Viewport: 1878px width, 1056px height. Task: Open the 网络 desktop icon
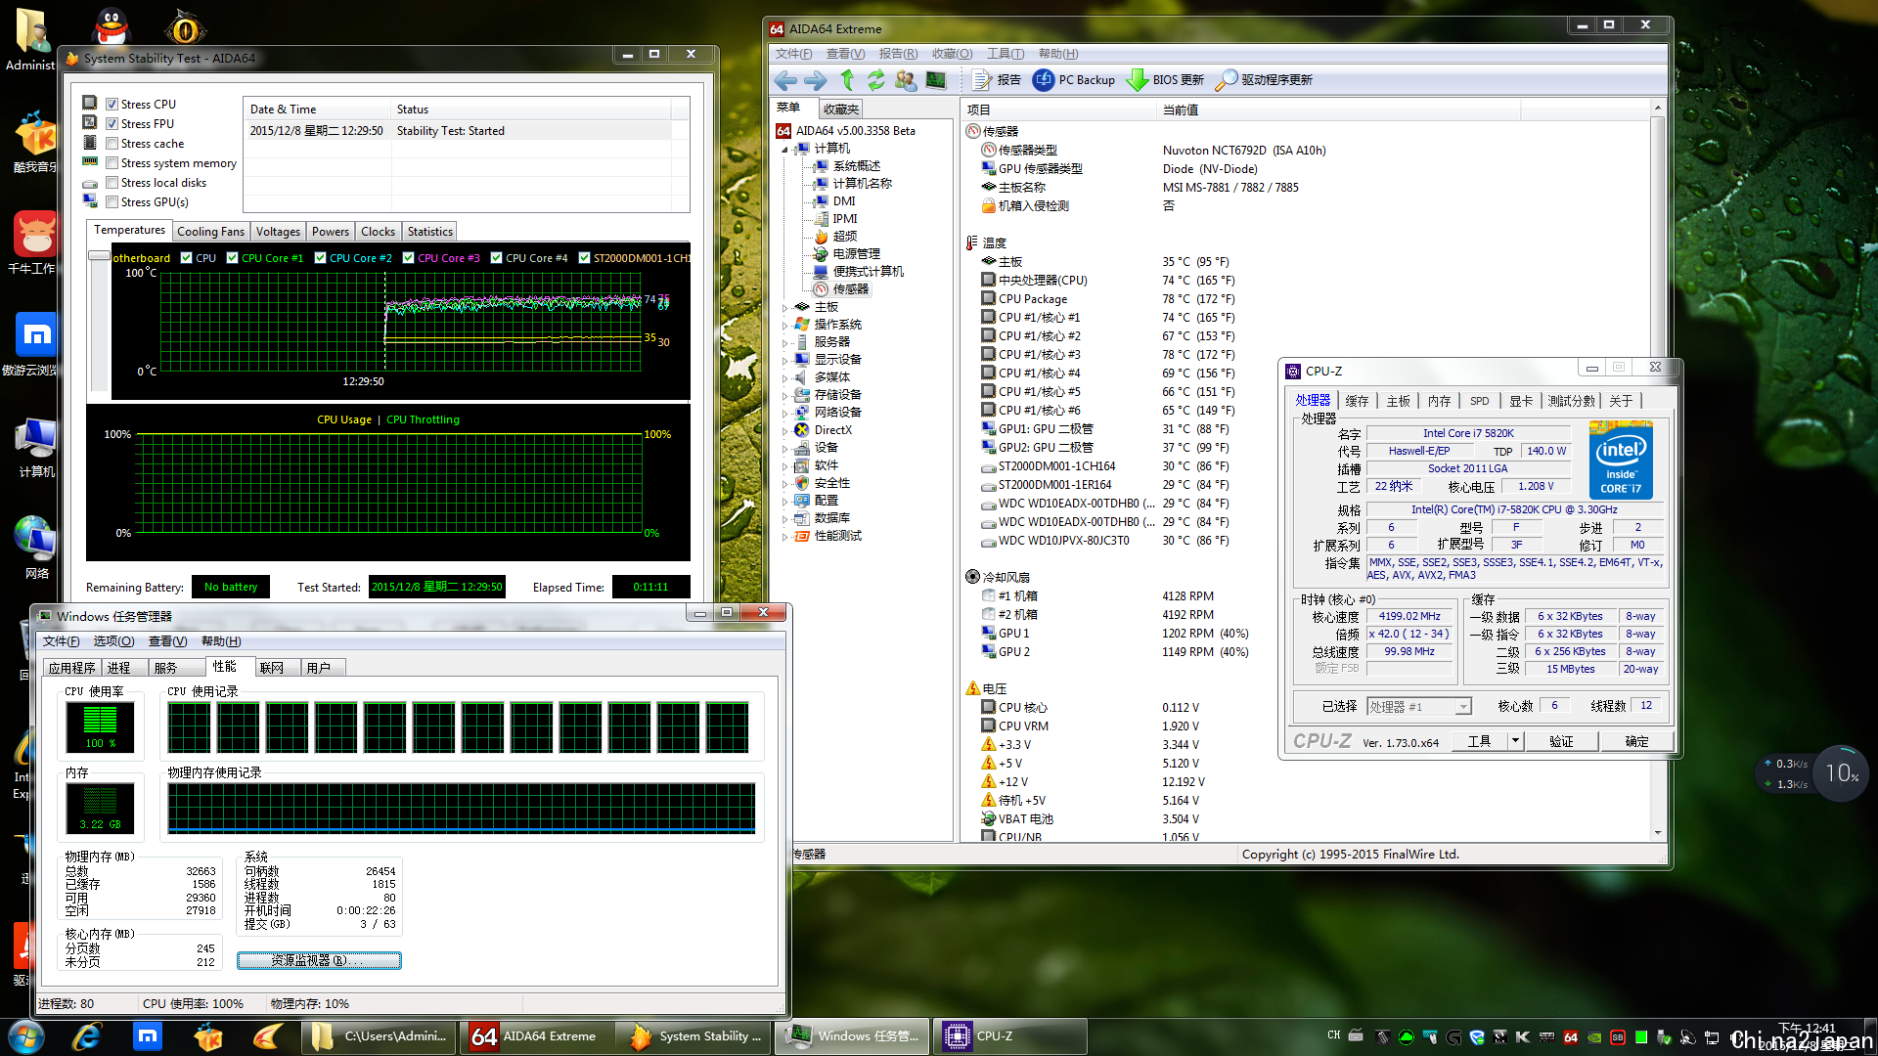pos(36,548)
